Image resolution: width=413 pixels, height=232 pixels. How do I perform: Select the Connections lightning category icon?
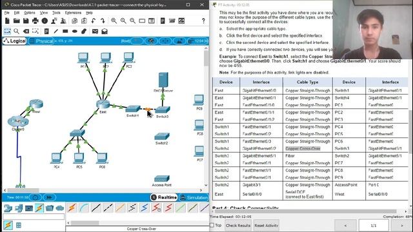tap(39, 208)
